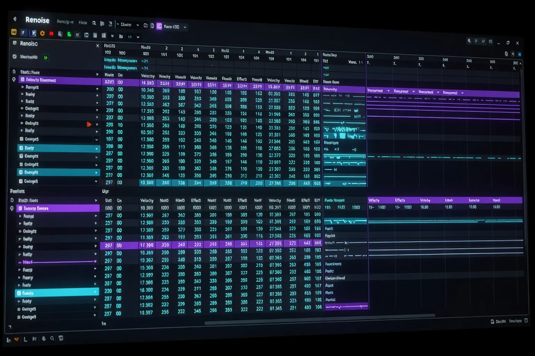Image resolution: width=535 pixels, height=356 pixels.
Task: Open the chevron ending the second toolbar row
Action: coord(138,37)
